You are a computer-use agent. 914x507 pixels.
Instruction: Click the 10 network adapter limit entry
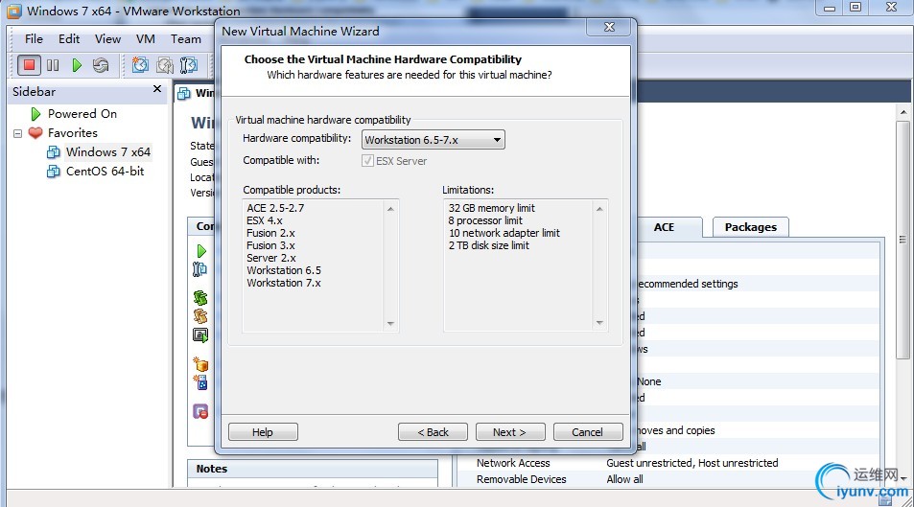click(504, 233)
